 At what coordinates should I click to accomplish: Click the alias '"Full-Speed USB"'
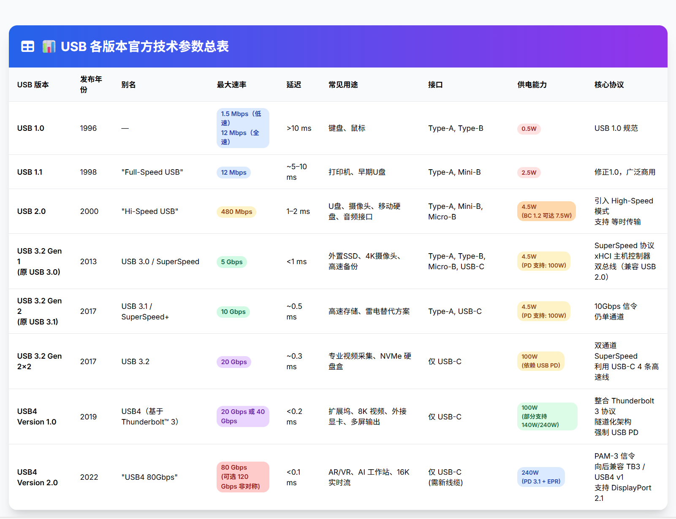pyautogui.click(x=152, y=172)
